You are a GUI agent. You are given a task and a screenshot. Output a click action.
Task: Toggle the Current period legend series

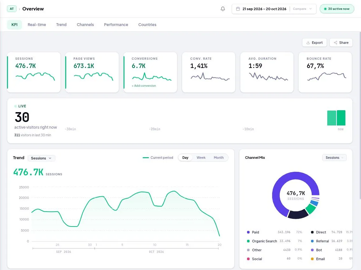pos(158,158)
